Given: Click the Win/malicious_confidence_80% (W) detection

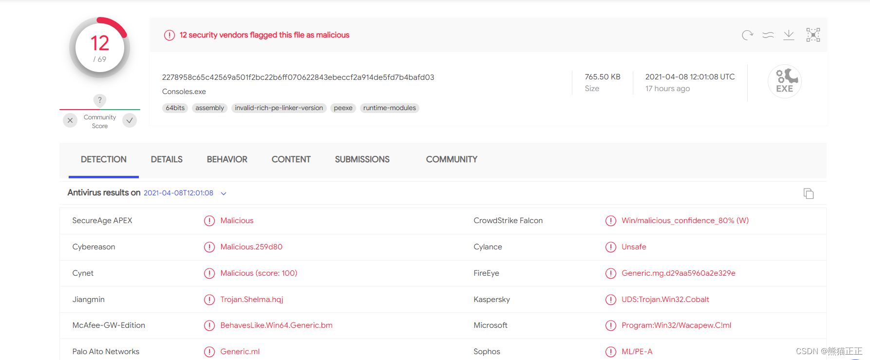Looking at the screenshot, I should click(x=685, y=221).
